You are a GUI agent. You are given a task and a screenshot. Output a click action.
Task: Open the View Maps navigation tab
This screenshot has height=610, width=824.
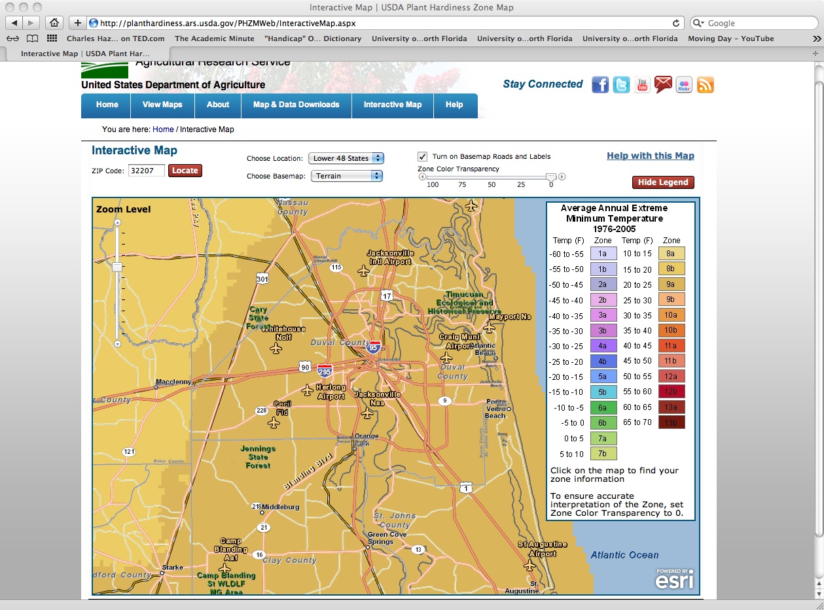point(162,105)
